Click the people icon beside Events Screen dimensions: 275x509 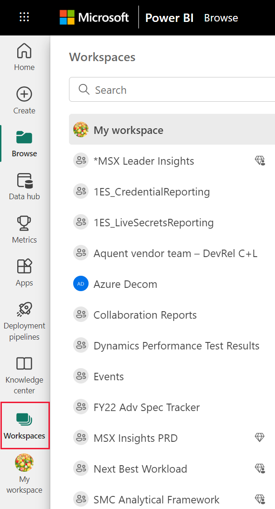(x=81, y=376)
